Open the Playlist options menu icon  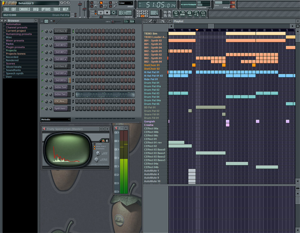(x=145, y=21)
